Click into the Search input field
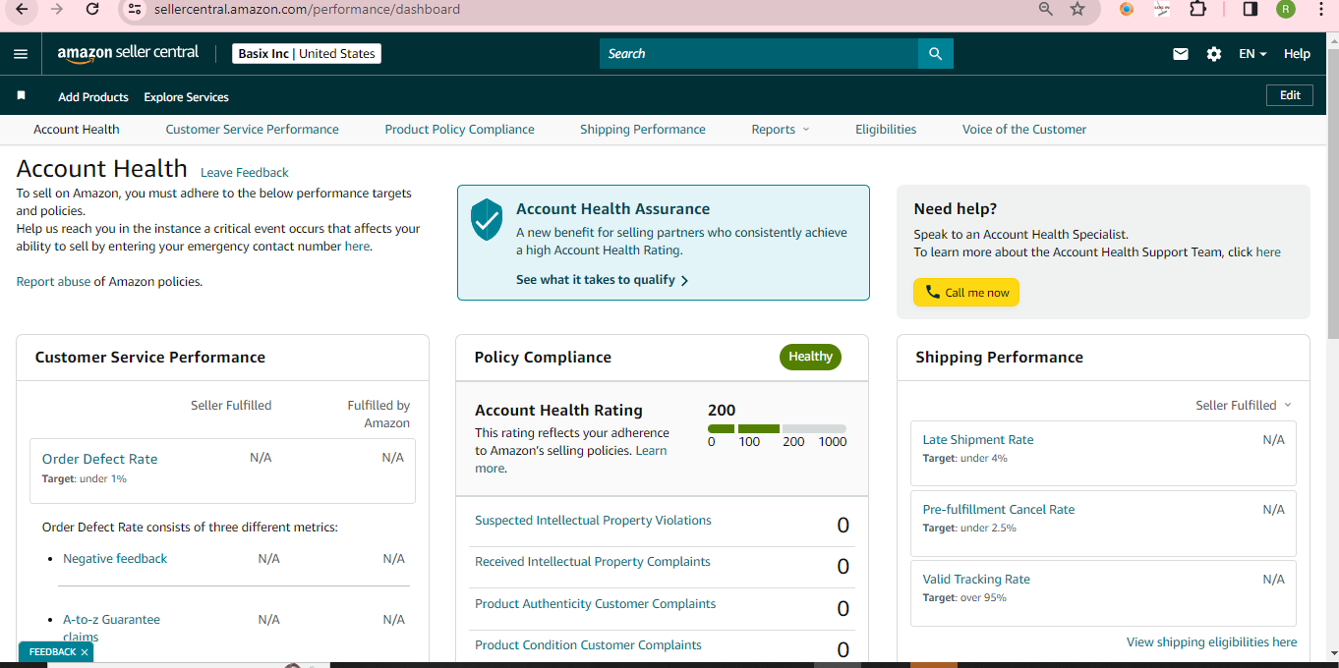This screenshot has height=668, width=1339. tap(759, 54)
